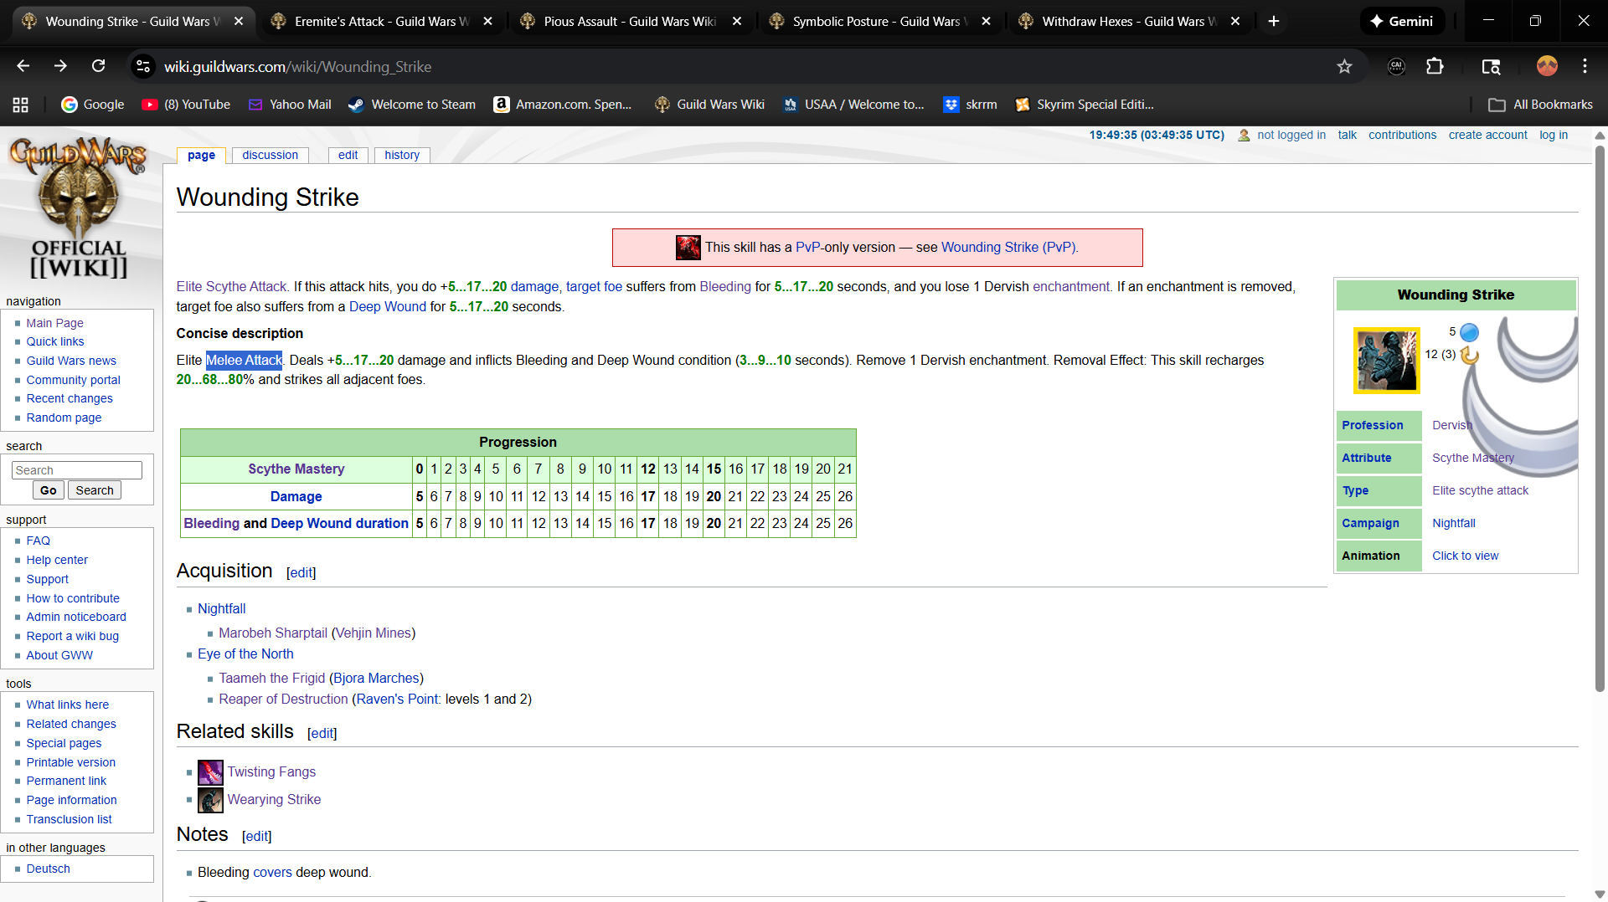This screenshot has width=1608, height=902.
Task: Click the page scrollbar thumb
Action: click(1600, 418)
